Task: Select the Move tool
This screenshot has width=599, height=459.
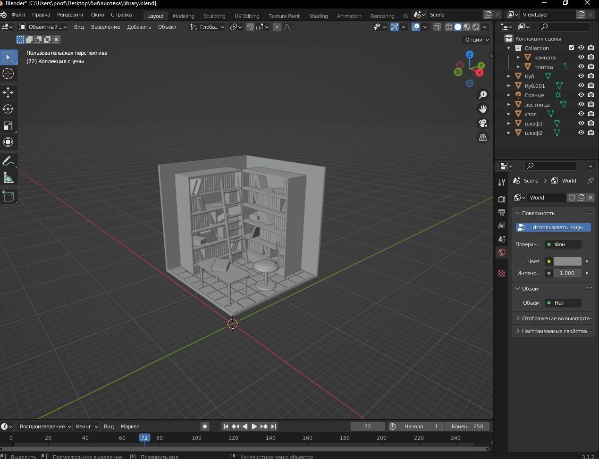Action: click(8, 92)
